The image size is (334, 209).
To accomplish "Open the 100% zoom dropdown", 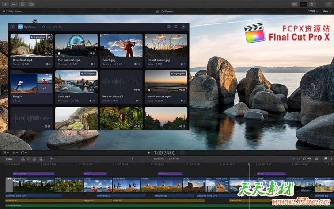I will [313, 11].
